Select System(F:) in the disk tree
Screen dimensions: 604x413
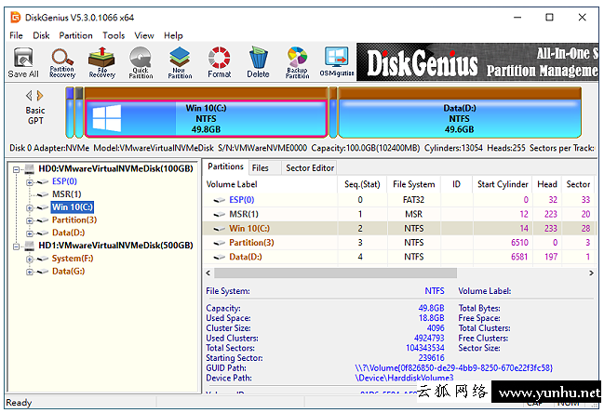tap(73, 259)
